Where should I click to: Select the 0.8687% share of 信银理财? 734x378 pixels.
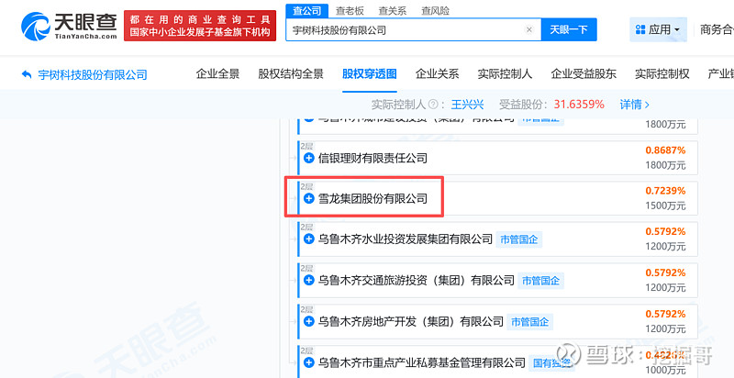click(x=665, y=150)
